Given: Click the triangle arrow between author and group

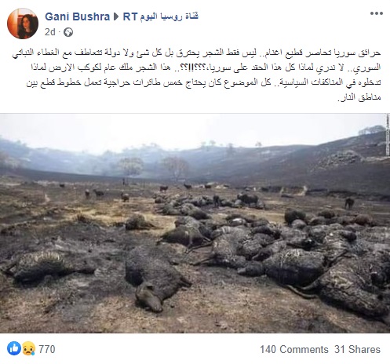Looking at the screenshot, I should tap(116, 16).
